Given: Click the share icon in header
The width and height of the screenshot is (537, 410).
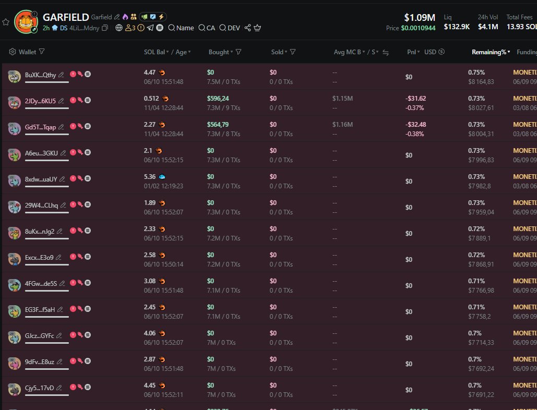Looking at the screenshot, I should tap(247, 28).
